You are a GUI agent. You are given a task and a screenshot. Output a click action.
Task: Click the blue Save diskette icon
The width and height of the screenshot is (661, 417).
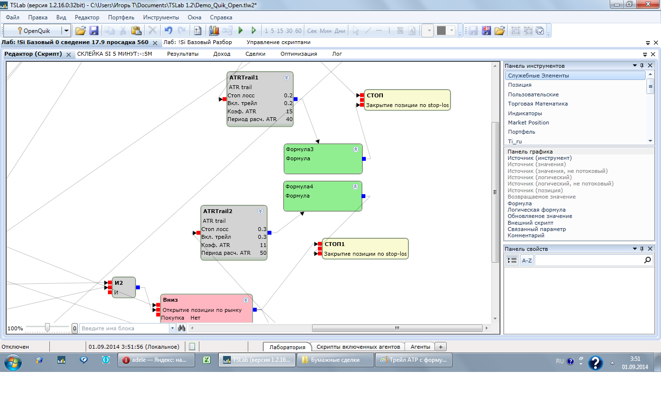click(x=94, y=31)
